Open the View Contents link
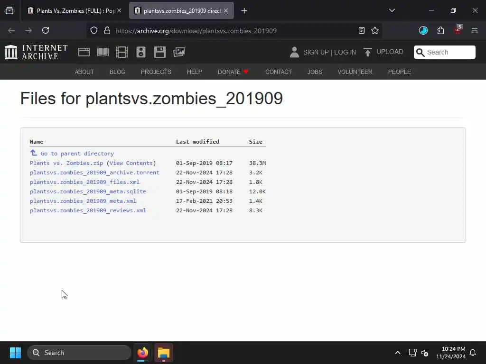486x364 pixels. [131, 163]
